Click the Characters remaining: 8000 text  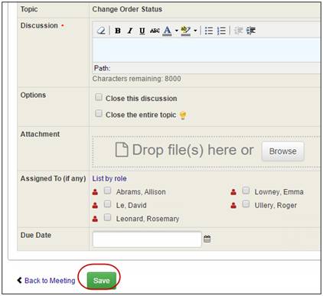[x=137, y=79]
